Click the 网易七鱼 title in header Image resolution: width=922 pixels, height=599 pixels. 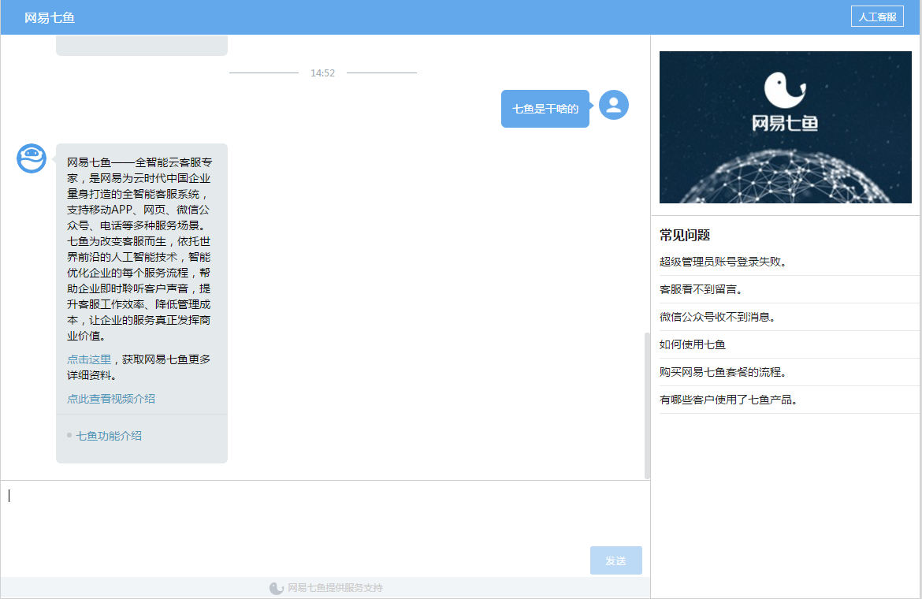50,17
